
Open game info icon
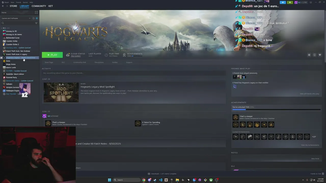(315, 55)
